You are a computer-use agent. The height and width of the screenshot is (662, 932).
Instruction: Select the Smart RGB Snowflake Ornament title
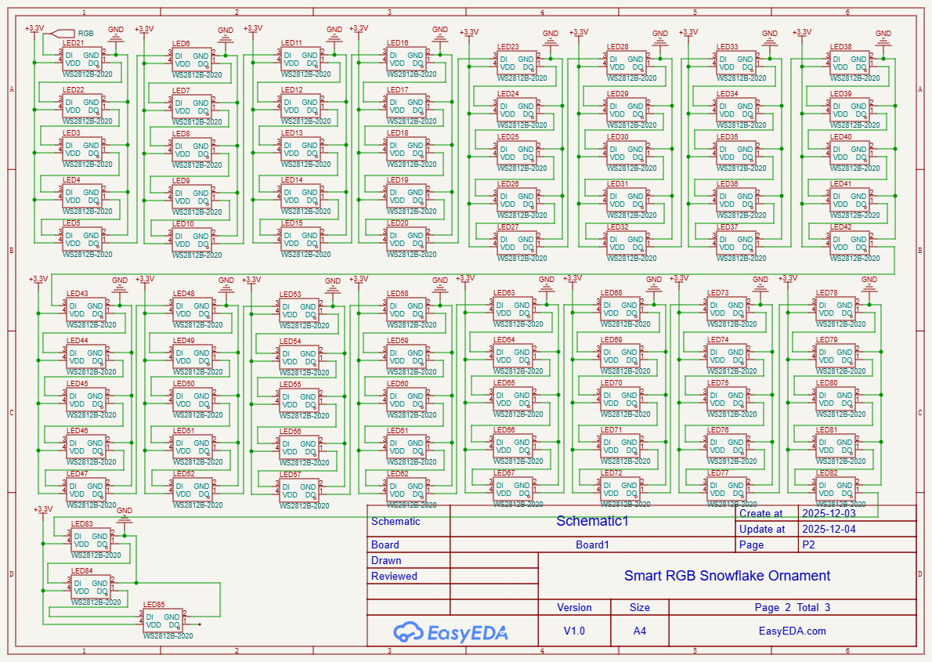[727, 576]
